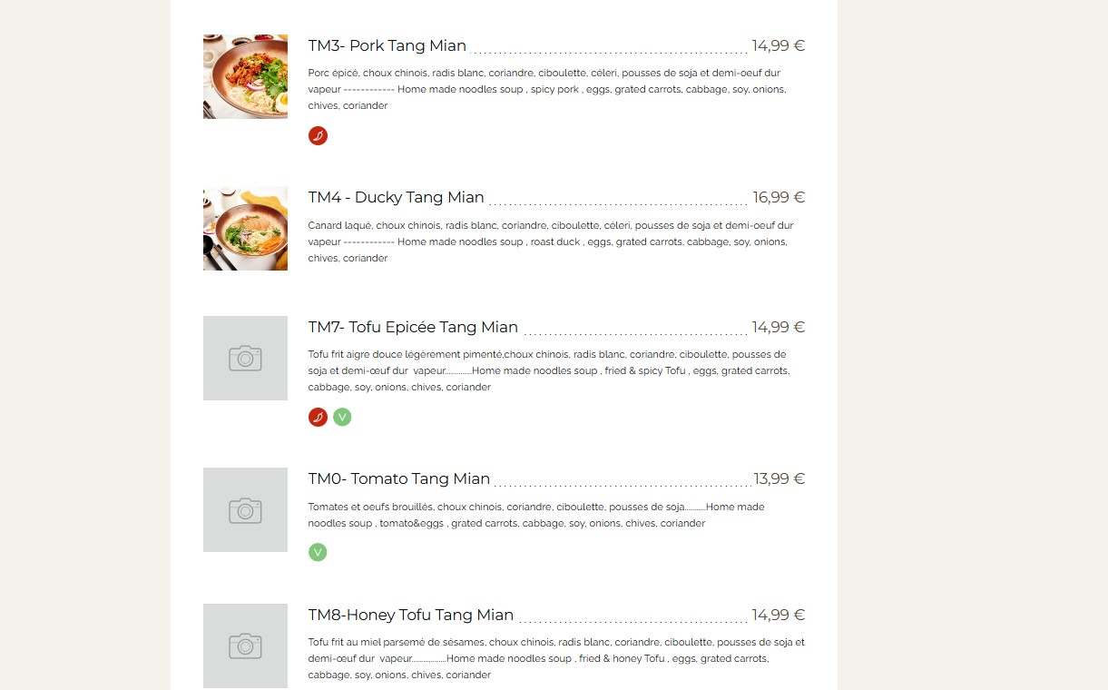
Task: Select the TM8-Honey Tofu Tang Mian title
Action: coord(411,615)
